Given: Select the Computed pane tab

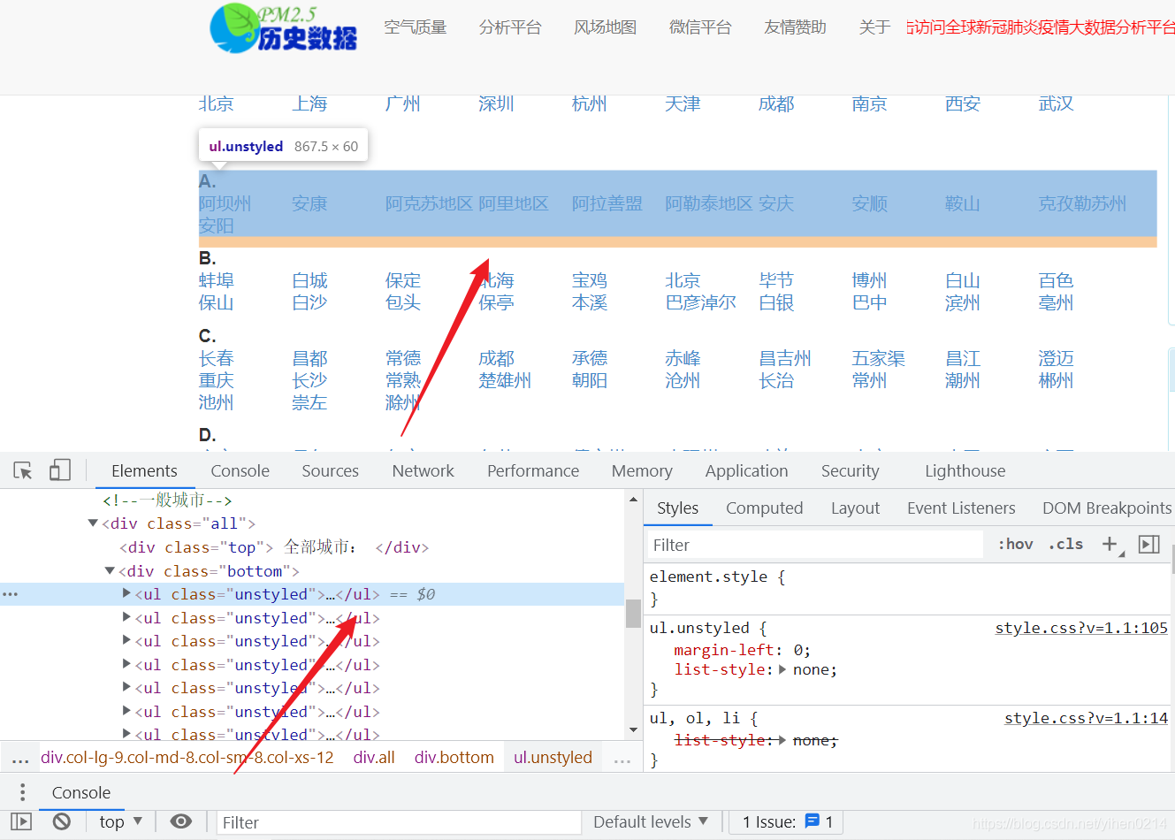Looking at the screenshot, I should (764, 508).
